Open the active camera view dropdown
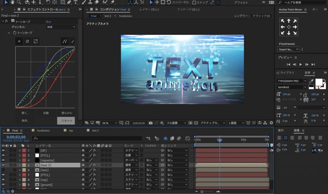The height and width of the screenshot is (194, 328). (x=213, y=123)
